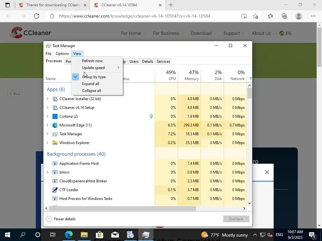Switch language with the EN globe selector
Viewport: 322px width, 241px height.
(285, 33)
